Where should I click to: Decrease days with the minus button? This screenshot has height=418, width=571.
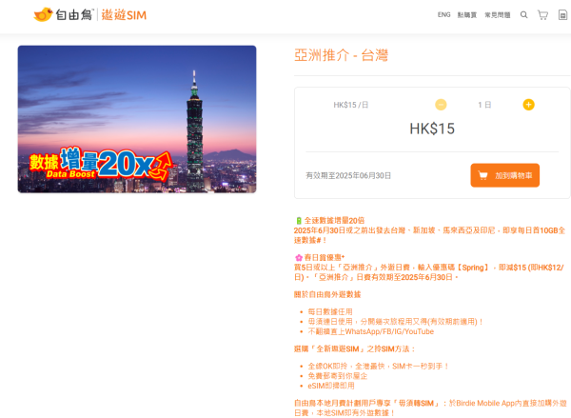pyautogui.click(x=441, y=105)
